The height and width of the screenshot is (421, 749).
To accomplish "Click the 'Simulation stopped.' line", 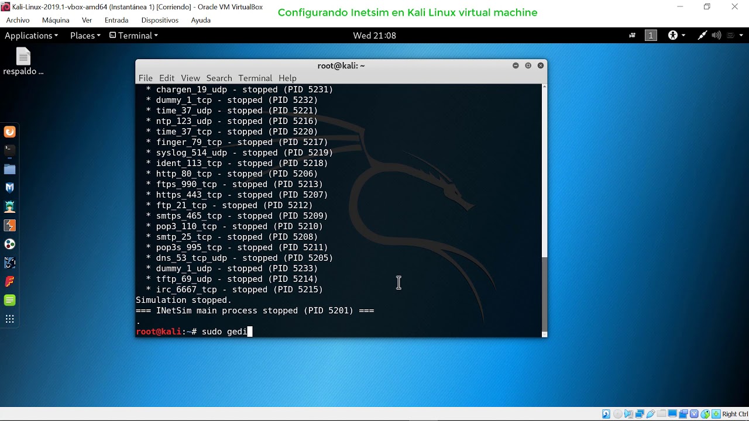I will 184,300.
